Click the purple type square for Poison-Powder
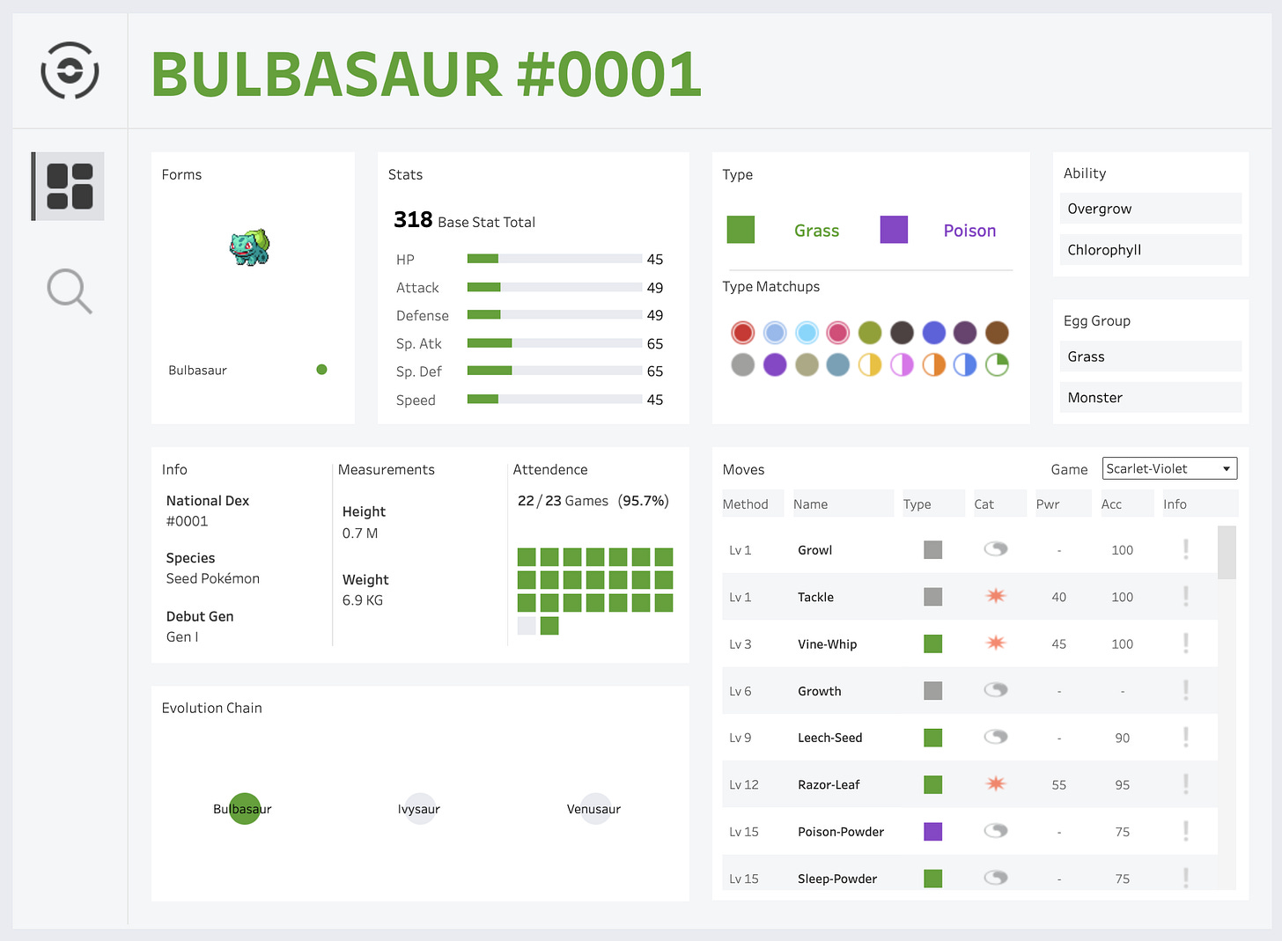The width and height of the screenshot is (1282, 941). coord(933,831)
